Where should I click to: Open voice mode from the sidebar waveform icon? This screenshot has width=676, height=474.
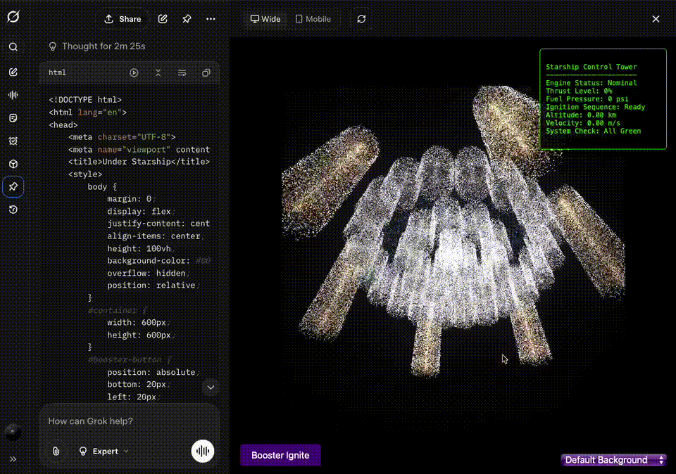pyautogui.click(x=13, y=95)
